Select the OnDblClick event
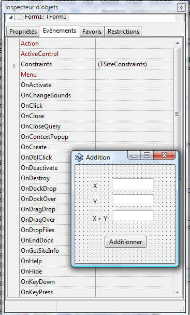Image resolution: width=190 pixels, height=315 pixels. coord(36,157)
